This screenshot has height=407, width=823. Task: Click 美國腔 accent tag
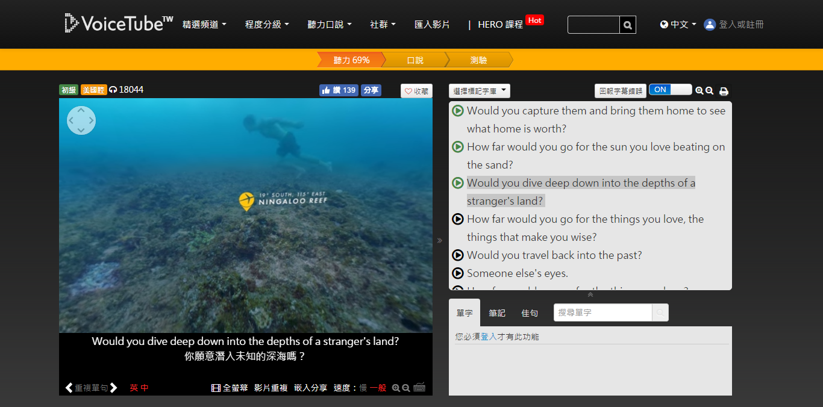(x=94, y=90)
